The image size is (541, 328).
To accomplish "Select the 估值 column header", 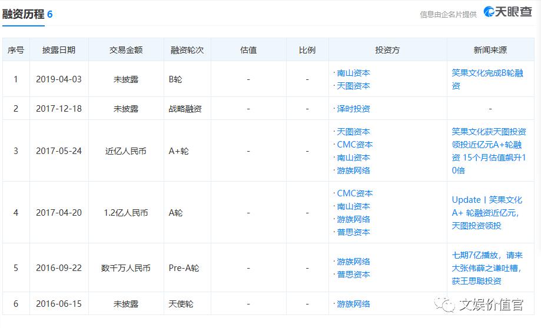I will (248, 50).
